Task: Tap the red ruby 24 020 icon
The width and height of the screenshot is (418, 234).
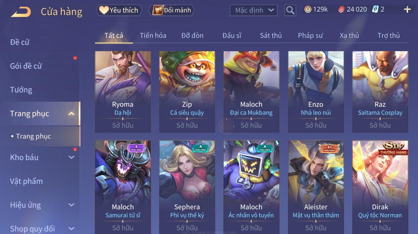Action: pos(341,9)
